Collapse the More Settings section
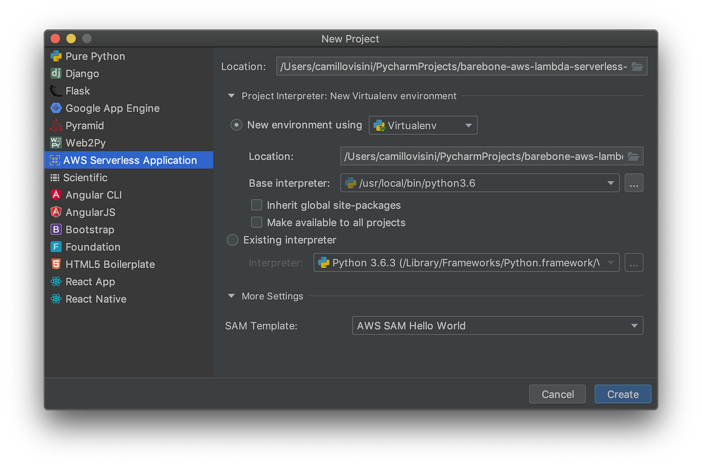This screenshot has height=468, width=702. (x=231, y=296)
